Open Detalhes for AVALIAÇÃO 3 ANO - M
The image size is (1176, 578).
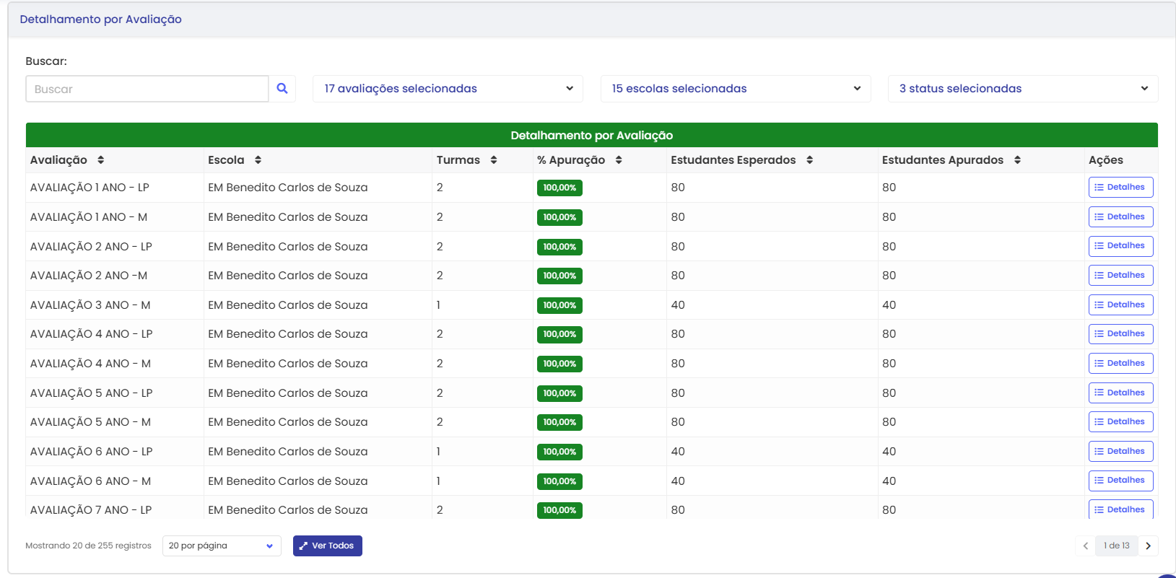(x=1120, y=305)
